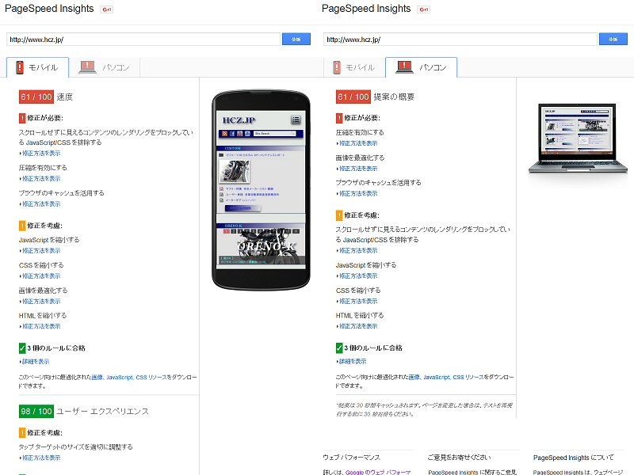Select the モバイル tab in the left panel
The height and width of the screenshot is (475, 634).
37,67
